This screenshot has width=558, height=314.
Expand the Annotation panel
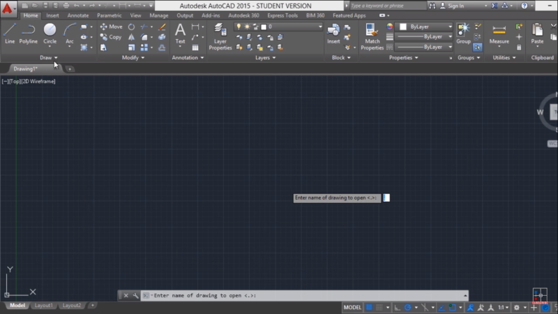[x=188, y=58]
